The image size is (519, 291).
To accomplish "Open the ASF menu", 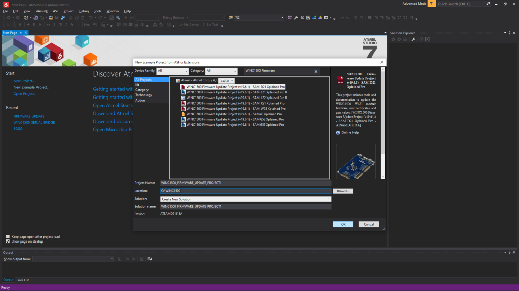I will click(56, 11).
